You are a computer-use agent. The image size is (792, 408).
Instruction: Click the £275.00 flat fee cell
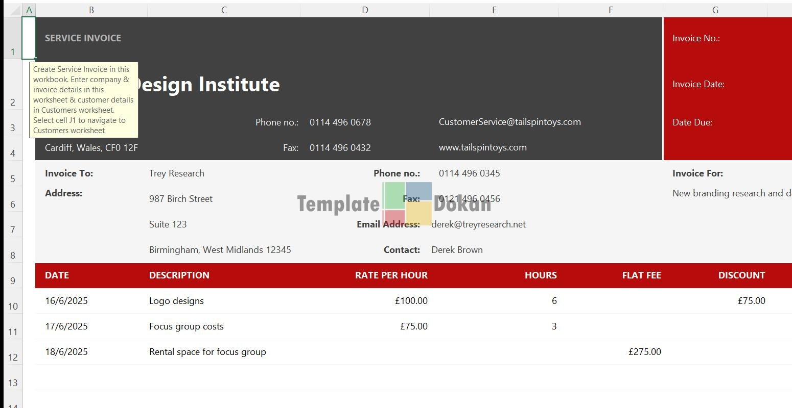(644, 352)
